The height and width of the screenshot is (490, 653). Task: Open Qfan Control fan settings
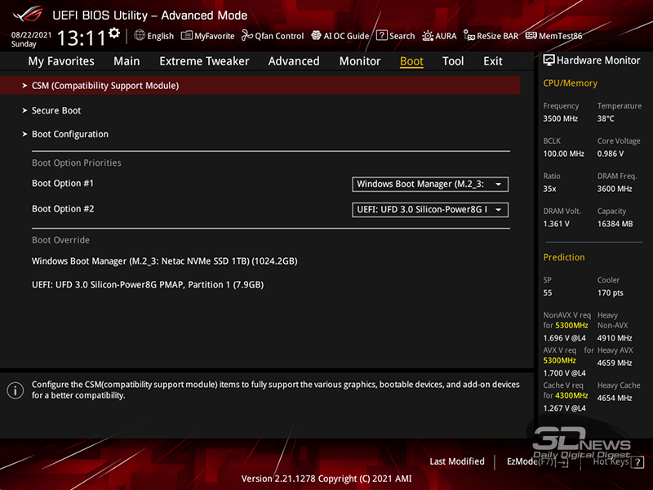(273, 36)
